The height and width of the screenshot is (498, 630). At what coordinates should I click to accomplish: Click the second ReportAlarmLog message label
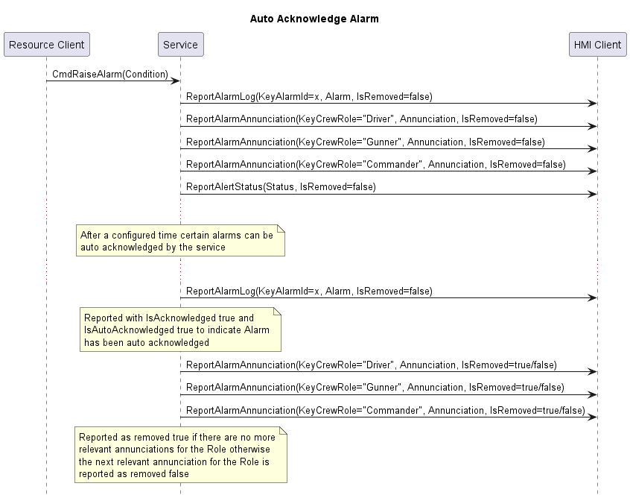[x=309, y=291]
